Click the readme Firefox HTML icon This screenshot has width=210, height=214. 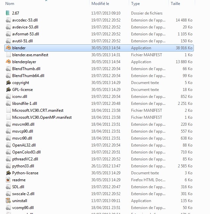point(8,180)
